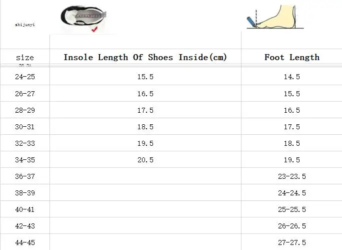The height and width of the screenshot is (250, 342).
Task: Click the 24-25 size cell
Action: tap(25, 77)
